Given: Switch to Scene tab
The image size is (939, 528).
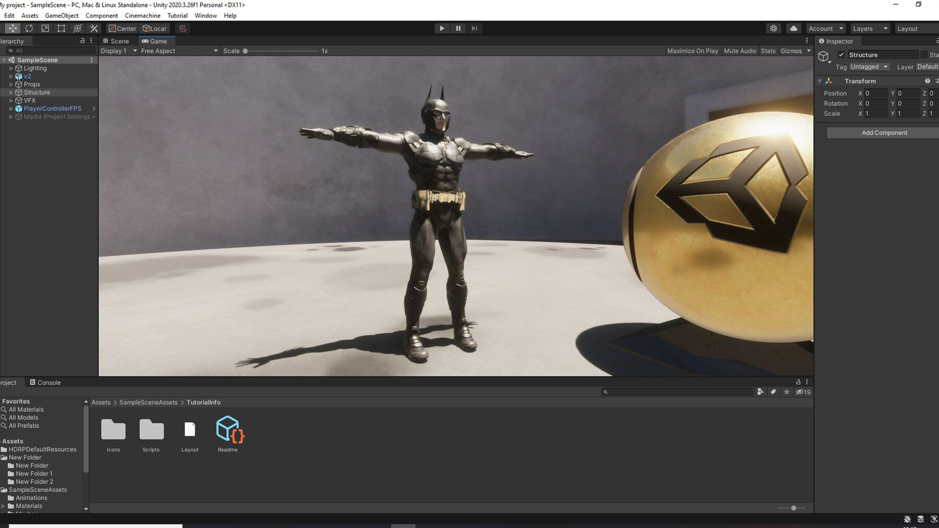Looking at the screenshot, I should pyautogui.click(x=116, y=41).
